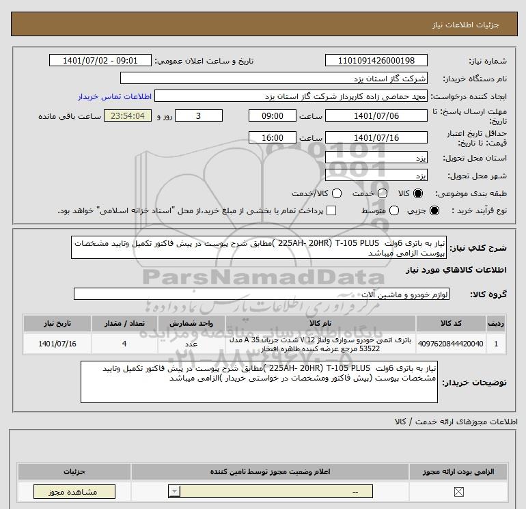Image resolution: width=526 pixels, height=509 pixels.
Task: Click the need date cell 1401/07/16
Action: 57,344
